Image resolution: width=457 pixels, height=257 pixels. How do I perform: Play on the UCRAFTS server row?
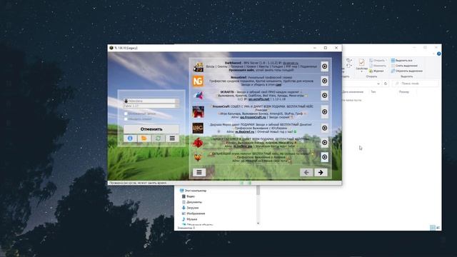pyautogui.click(x=324, y=95)
